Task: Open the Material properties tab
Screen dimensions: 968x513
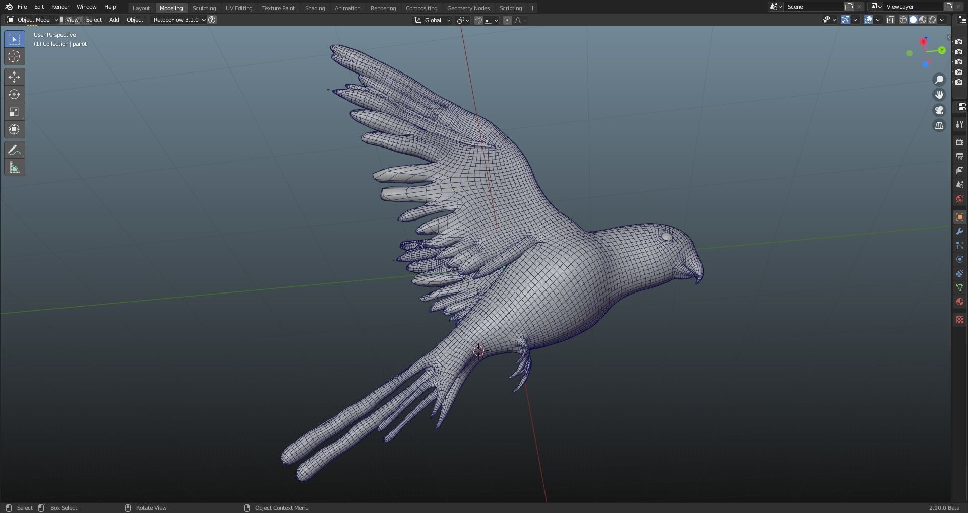Action: 960,302
